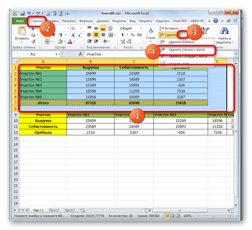This screenshot has height=230, width=252.
Task: Click the Найти и выделить binoculars icon
Action: tap(224, 30)
